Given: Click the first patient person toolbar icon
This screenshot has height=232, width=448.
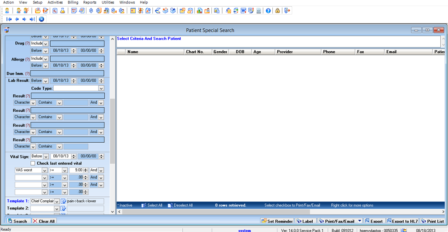Looking at the screenshot, I should pos(7,11).
